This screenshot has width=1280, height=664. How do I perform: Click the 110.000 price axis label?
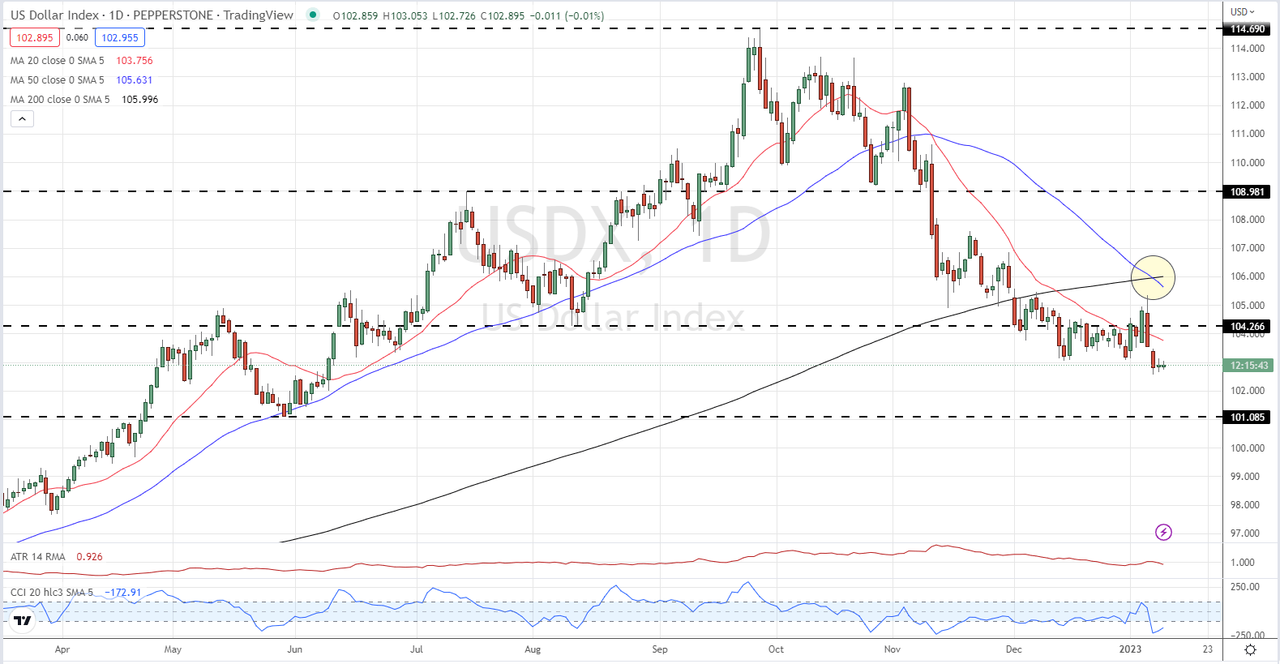(x=1248, y=163)
